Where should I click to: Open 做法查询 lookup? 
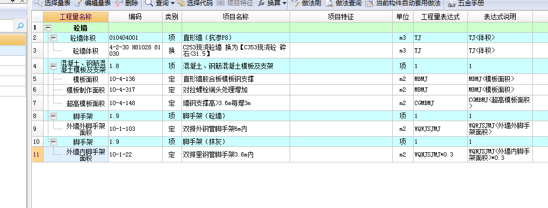[x=343, y=4]
